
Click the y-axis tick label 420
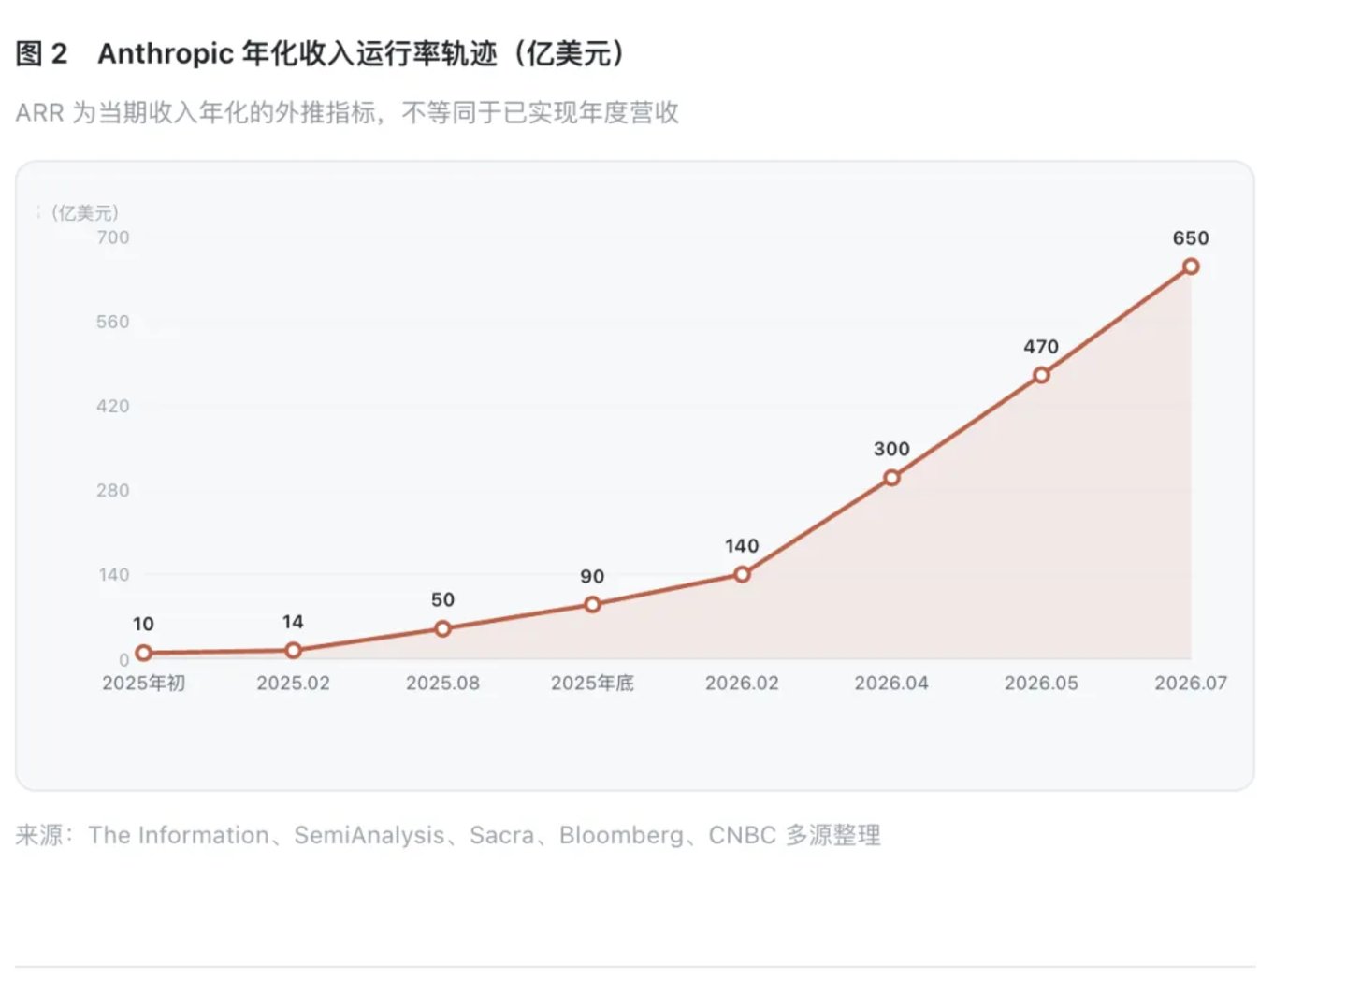tap(113, 406)
